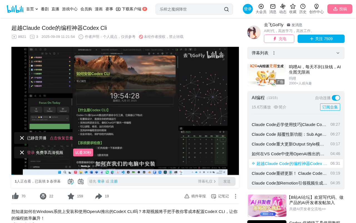Toggle 自动连播 autoplay switch
This screenshot has height=223, width=356.
336,98
